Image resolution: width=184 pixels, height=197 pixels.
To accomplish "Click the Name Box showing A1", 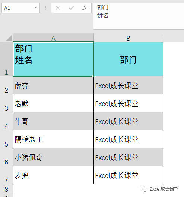I will [21, 8].
